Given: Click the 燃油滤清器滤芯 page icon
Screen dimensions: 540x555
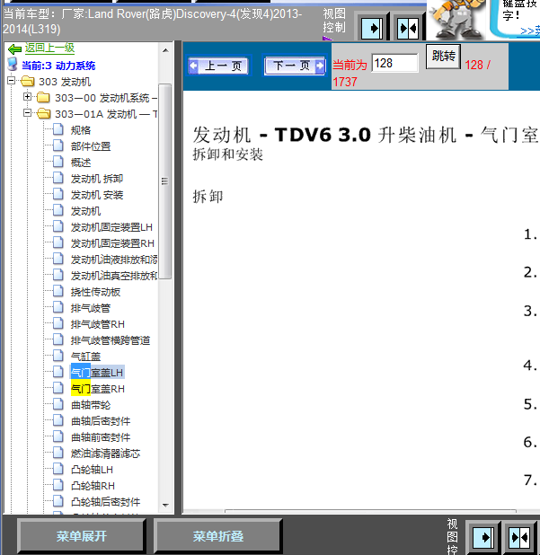Looking at the screenshot, I should tap(58, 453).
